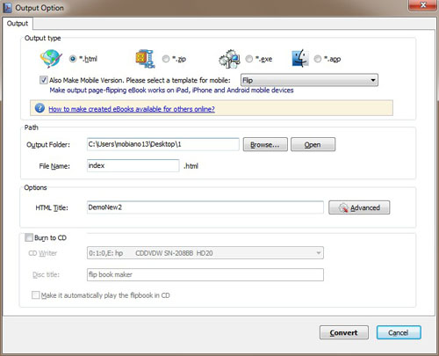Click the Advanced button
Screen dimensions: 439x356
[x=359, y=207]
